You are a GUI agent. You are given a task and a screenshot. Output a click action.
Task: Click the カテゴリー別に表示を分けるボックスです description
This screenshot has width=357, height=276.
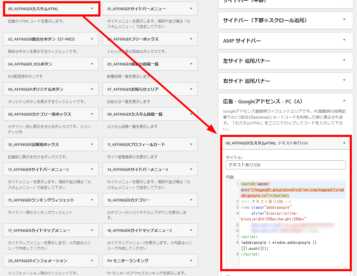[49, 129]
